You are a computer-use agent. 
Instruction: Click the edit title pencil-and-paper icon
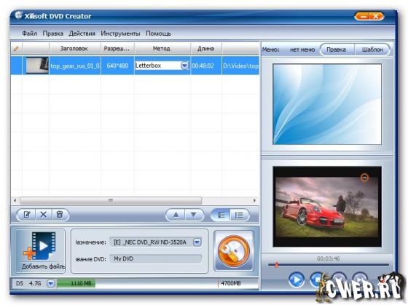(27, 215)
